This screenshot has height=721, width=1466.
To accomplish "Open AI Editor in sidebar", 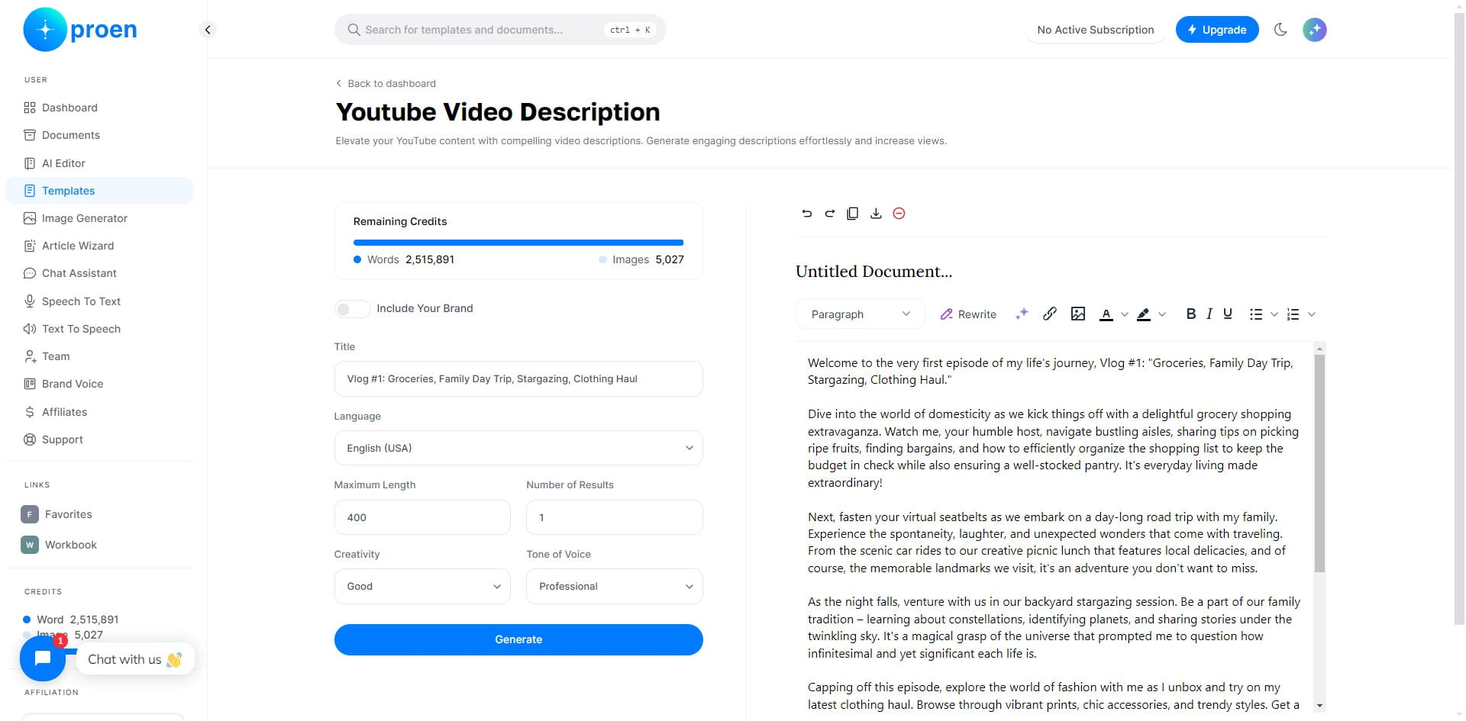I will coord(99,163).
